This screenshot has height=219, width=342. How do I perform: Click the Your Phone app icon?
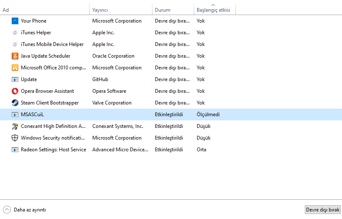(15, 21)
